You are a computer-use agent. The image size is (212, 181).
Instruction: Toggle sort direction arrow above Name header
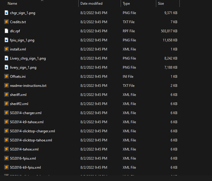click(x=42, y=1)
